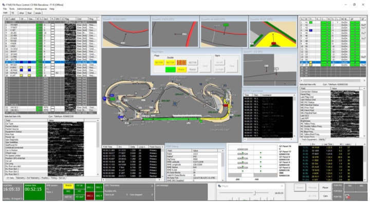
Task: Click the Player button
Action: pos(325,188)
